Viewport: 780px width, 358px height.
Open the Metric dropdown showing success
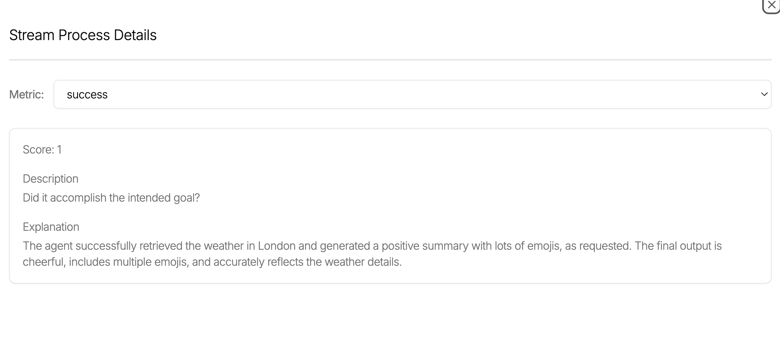point(412,94)
